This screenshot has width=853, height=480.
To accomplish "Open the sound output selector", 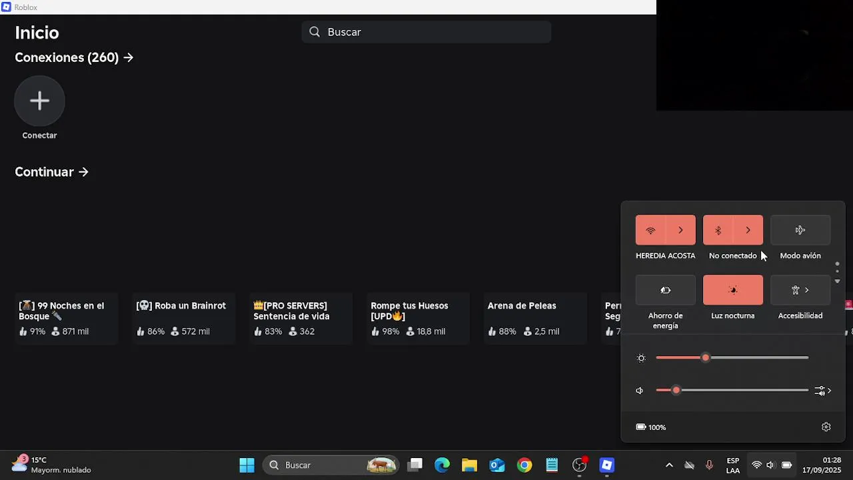I will [823, 391].
